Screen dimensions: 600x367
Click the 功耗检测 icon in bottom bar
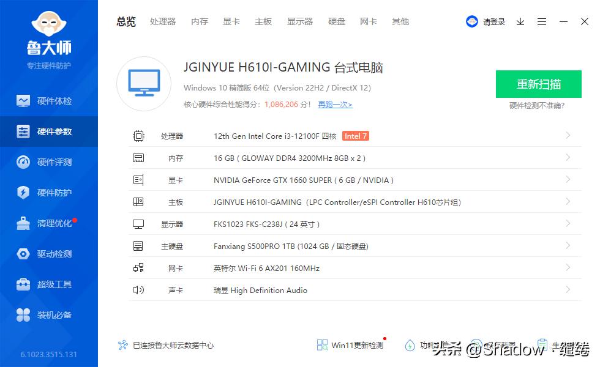(411, 345)
